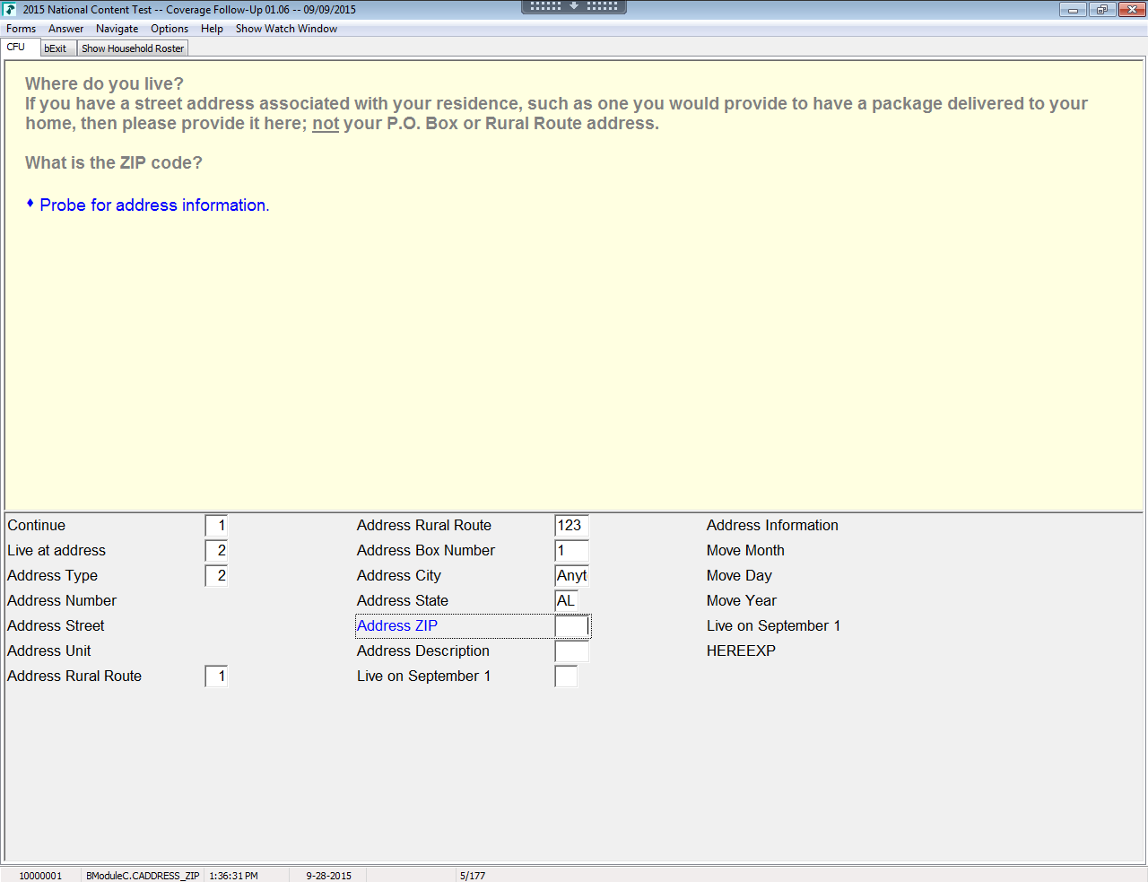1148x882 pixels.
Task: Click the 'What is the ZIP code?' question
Action: [x=114, y=163]
